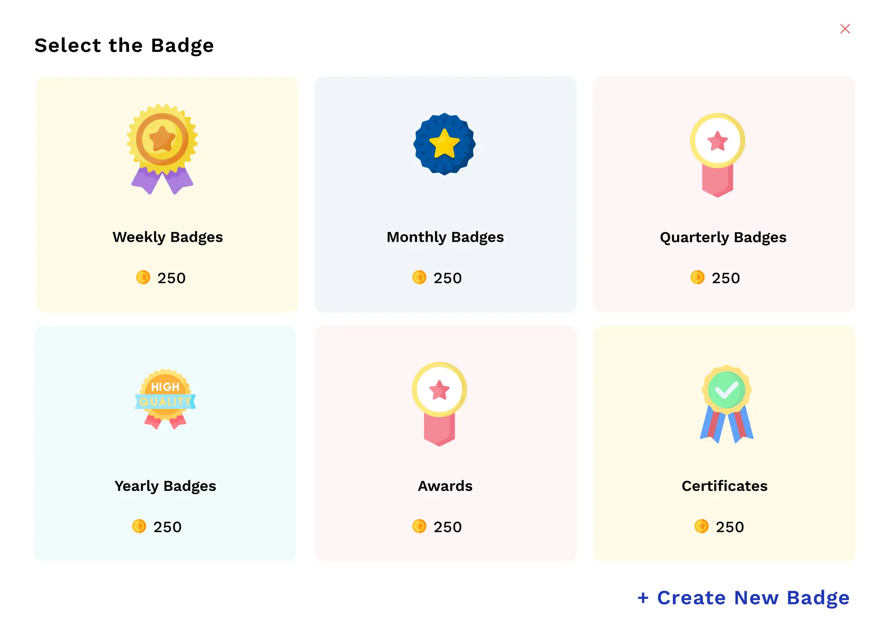Dismiss the badge selection dialog
Image resolution: width=883 pixels, height=637 pixels.
click(845, 29)
